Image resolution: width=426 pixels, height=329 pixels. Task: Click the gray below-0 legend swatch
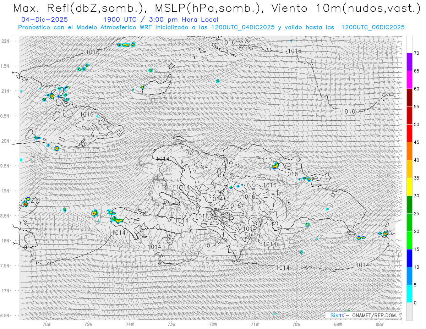(x=409, y=312)
